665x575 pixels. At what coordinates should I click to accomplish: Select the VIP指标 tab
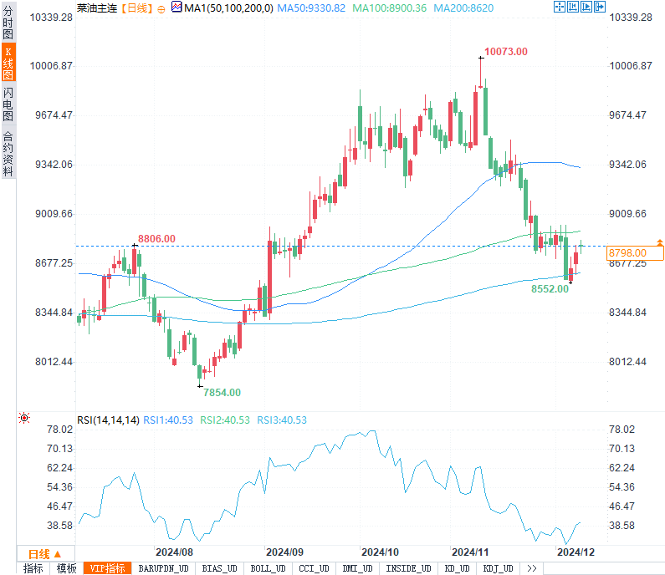click(107, 568)
